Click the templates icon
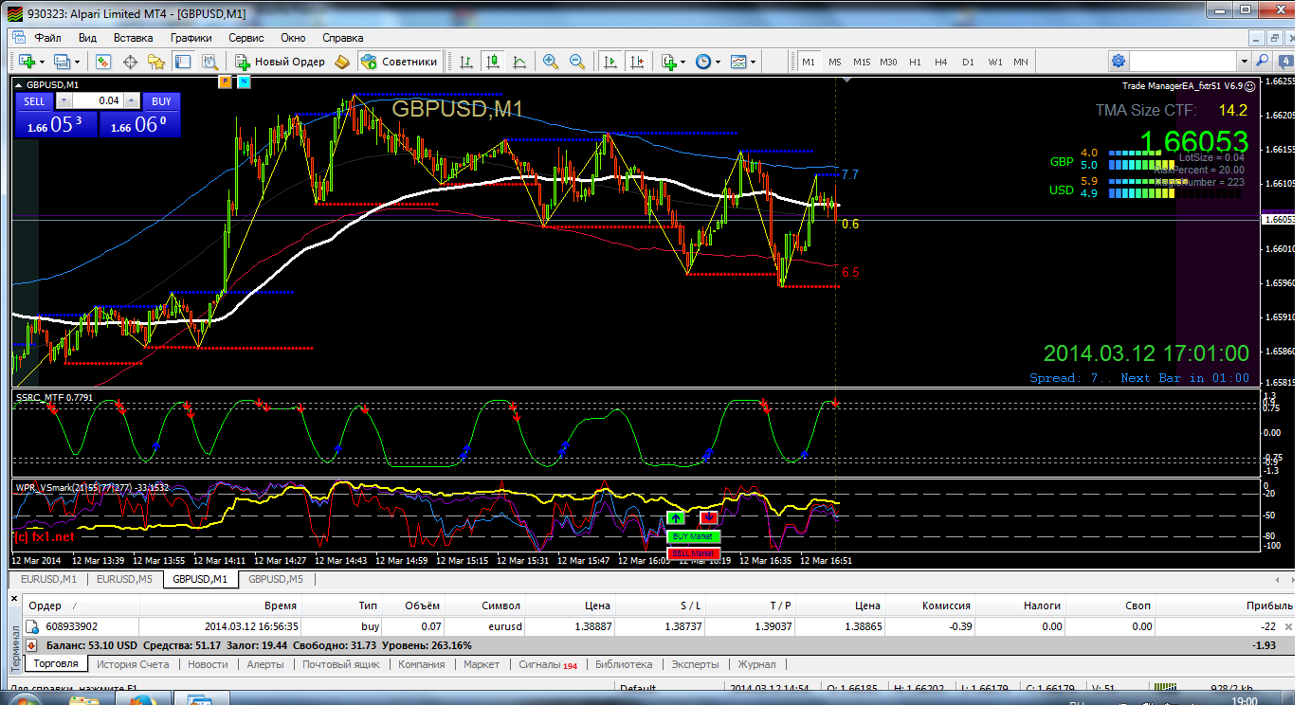This screenshot has width=1310, height=705. point(738,62)
